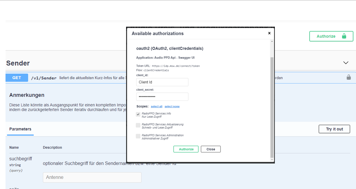This screenshot has width=356, height=189.
Task: Click the scroll up arrow in authorization dialog
Action: click(x=272, y=41)
